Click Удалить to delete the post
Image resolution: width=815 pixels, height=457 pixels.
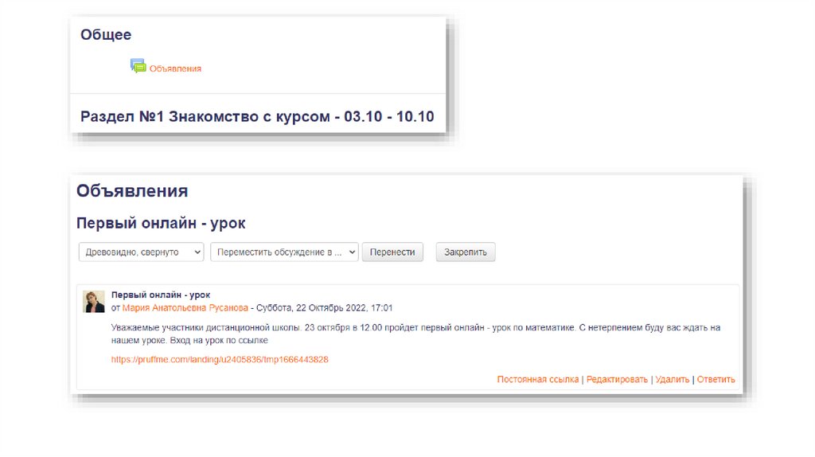(672, 380)
